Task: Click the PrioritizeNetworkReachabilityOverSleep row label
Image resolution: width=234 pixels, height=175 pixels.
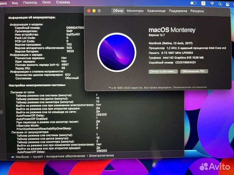Action: pos(44,129)
